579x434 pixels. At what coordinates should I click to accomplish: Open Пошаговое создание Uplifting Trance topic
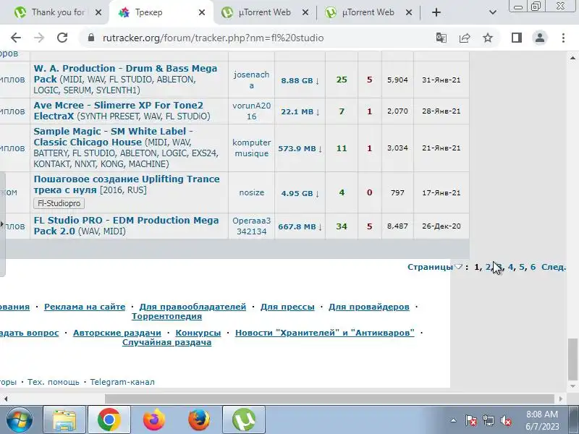[127, 184]
